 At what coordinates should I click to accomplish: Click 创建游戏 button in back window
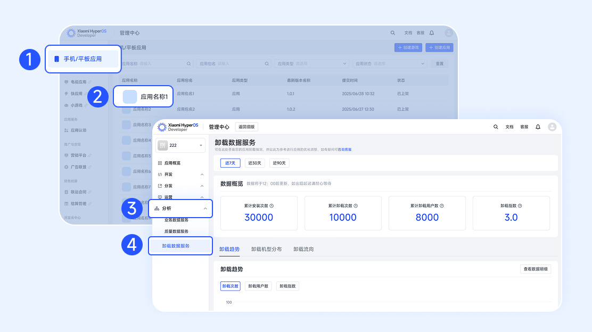[408, 47]
